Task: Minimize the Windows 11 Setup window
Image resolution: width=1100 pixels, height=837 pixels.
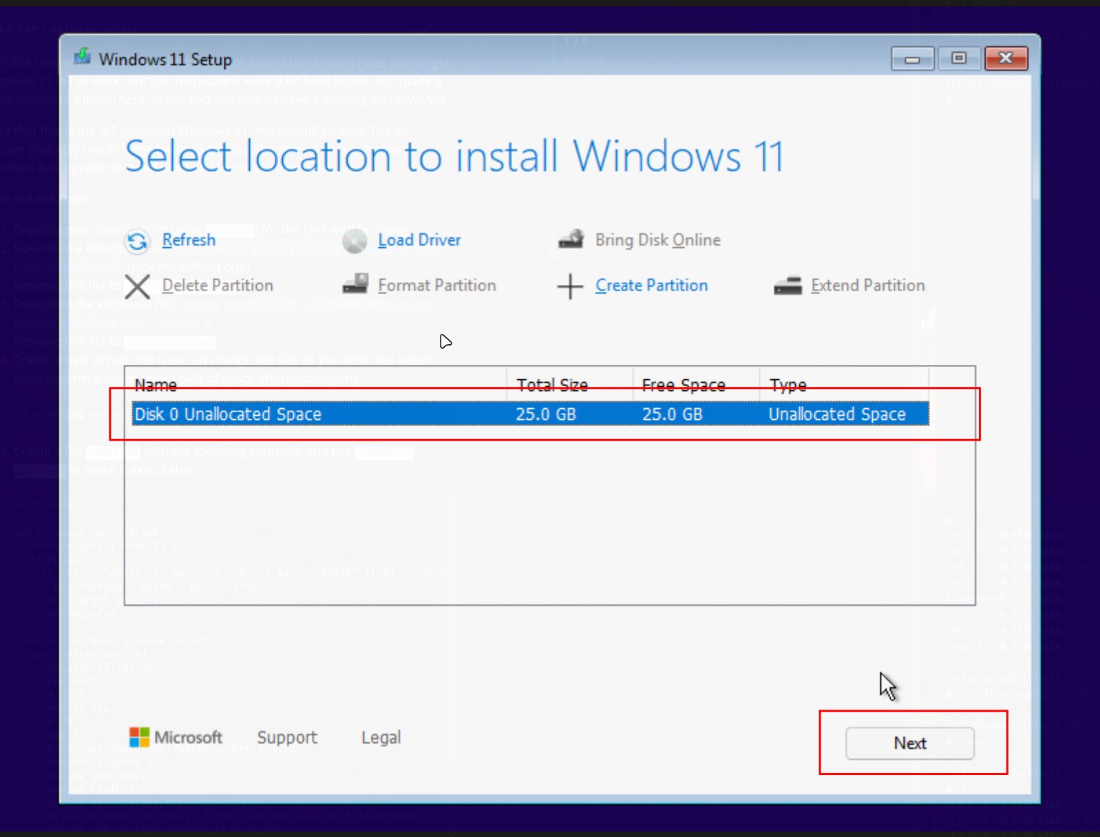Action: (x=912, y=59)
